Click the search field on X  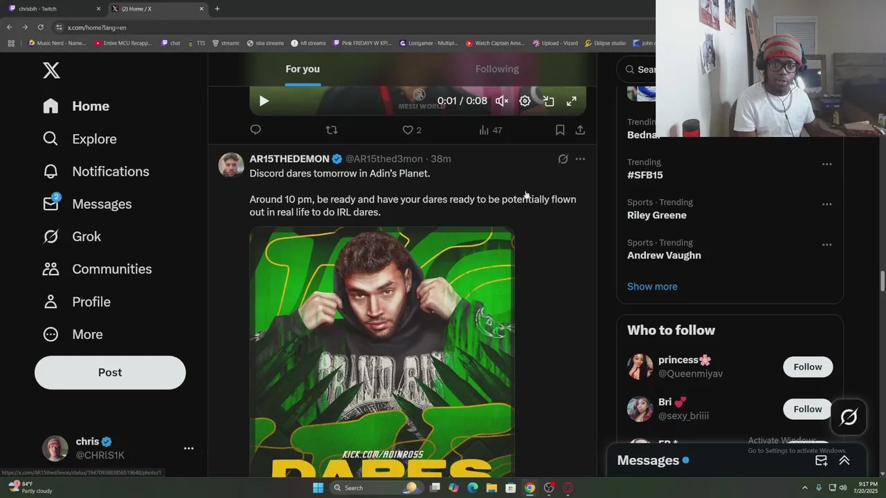[637, 69]
